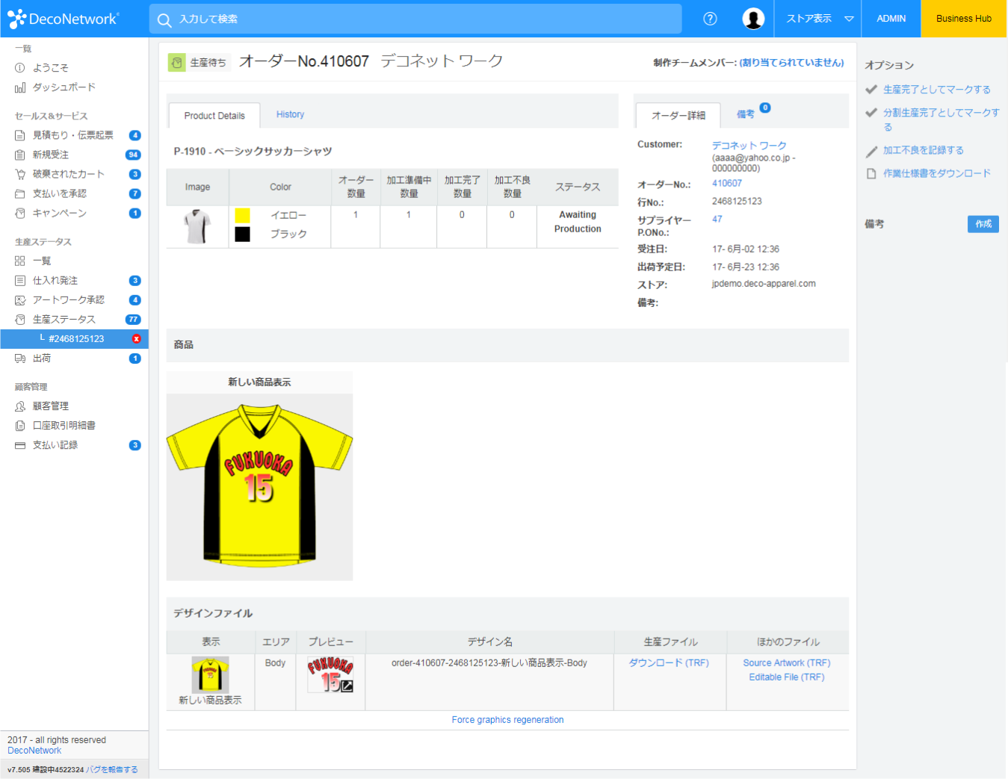Select the 17- 6月-23 12:36 ship date text
The width and height of the screenshot is (1008, 779).
(746, 267)
